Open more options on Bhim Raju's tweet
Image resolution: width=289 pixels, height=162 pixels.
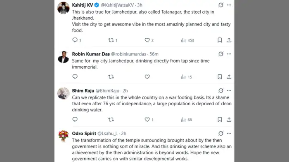(229, 90)
